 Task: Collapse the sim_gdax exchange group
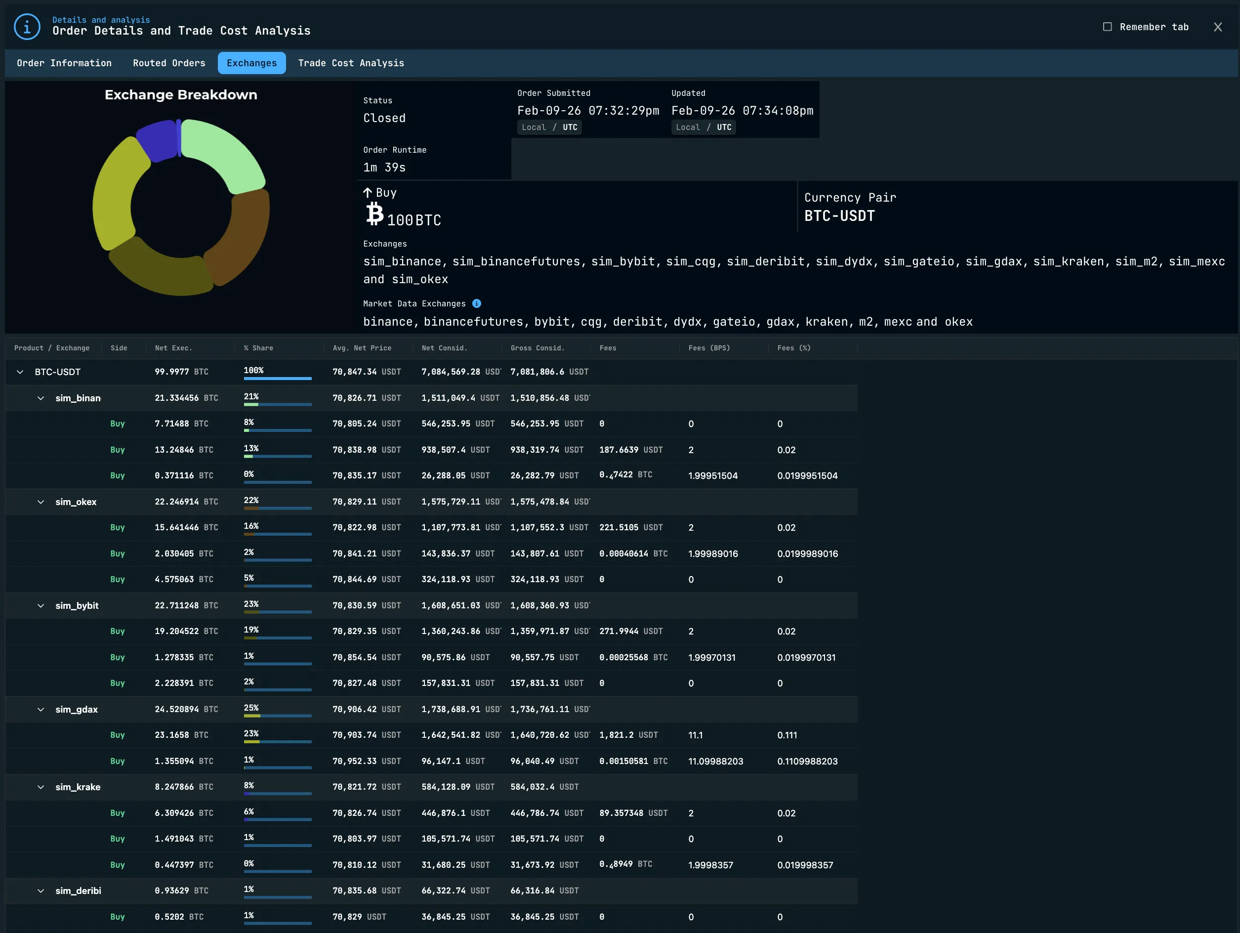41,709
